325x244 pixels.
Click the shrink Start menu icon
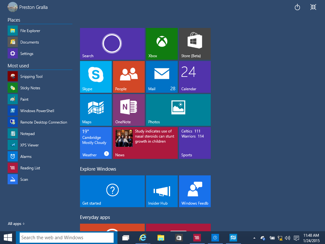pos(313,7)
